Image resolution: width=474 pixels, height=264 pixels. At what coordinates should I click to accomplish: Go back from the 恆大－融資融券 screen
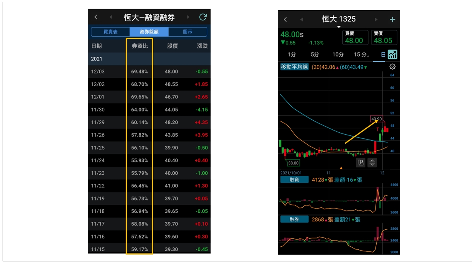[96, 17]
